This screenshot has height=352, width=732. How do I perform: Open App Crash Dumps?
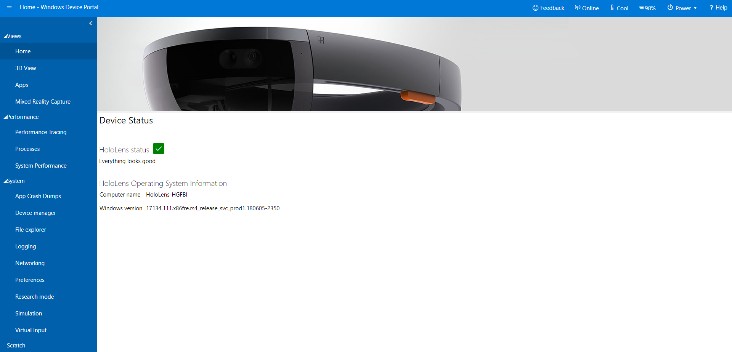pyautogui.click(x=48, y=196)
